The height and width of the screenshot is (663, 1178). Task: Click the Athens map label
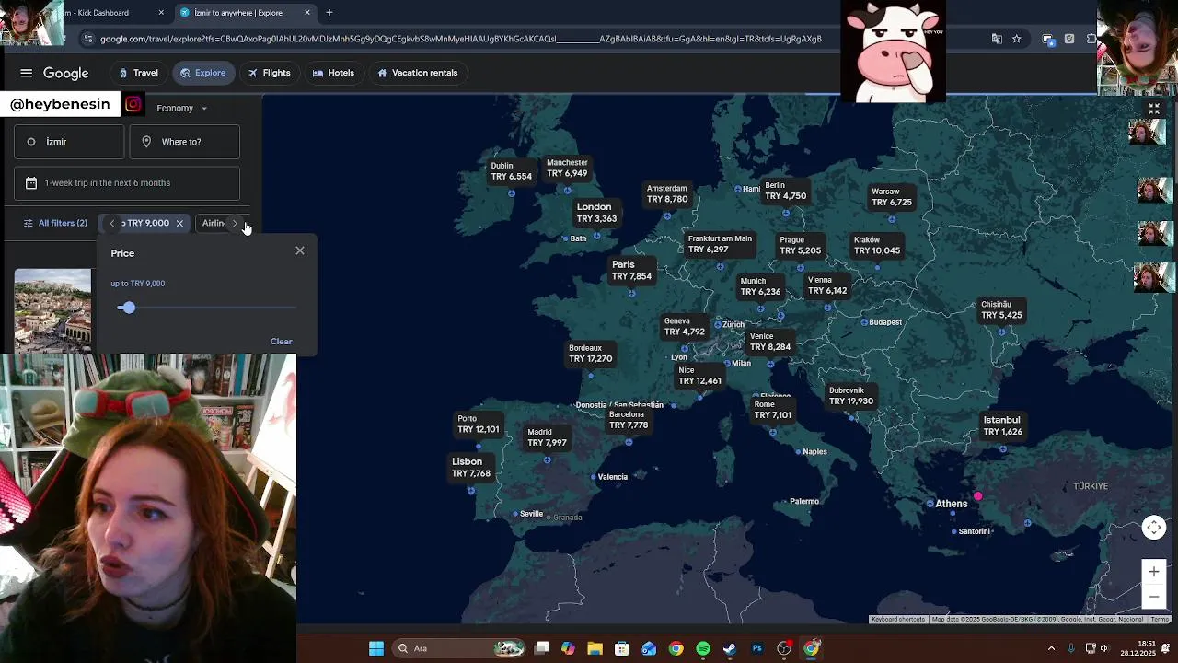pyautogui.click(x=951, y=504)
